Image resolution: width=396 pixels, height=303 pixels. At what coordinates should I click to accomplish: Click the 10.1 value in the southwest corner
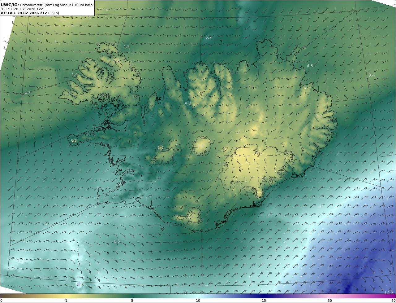click(21, 261)
